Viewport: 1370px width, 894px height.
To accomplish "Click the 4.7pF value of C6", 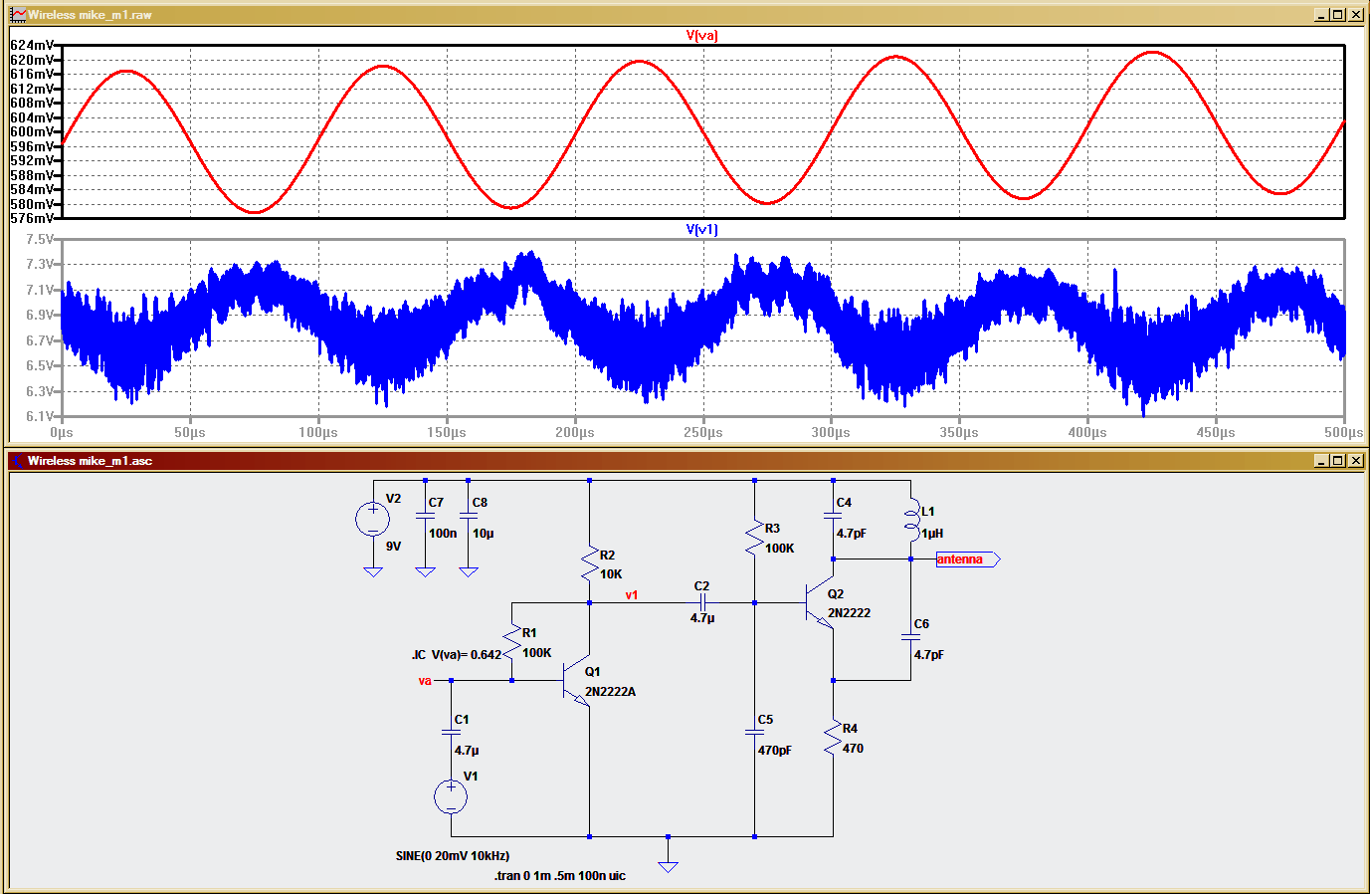I will click(929, 655).
